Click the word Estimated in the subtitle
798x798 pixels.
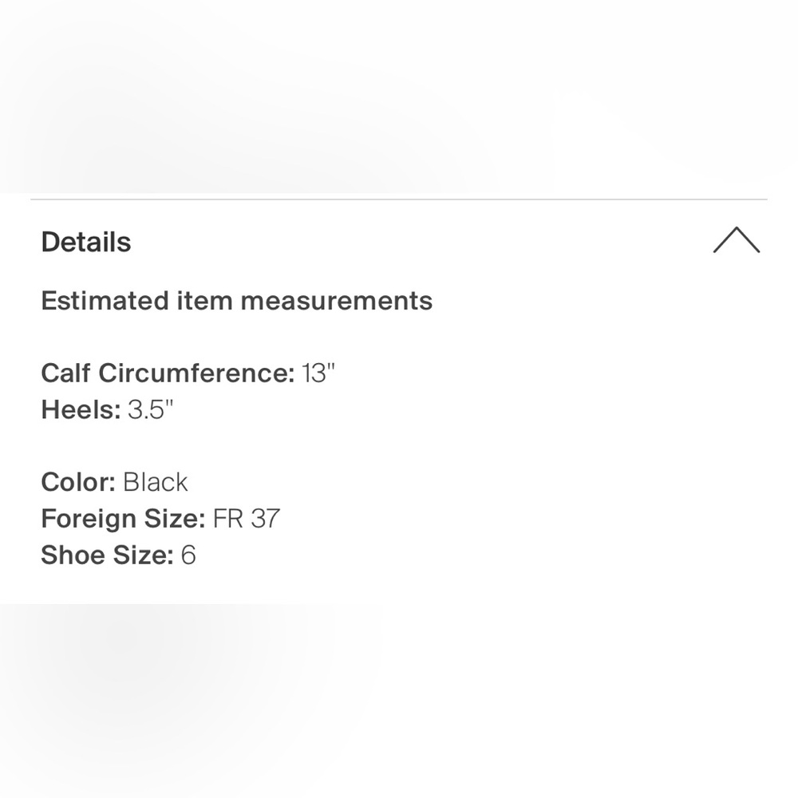(105, 301)
